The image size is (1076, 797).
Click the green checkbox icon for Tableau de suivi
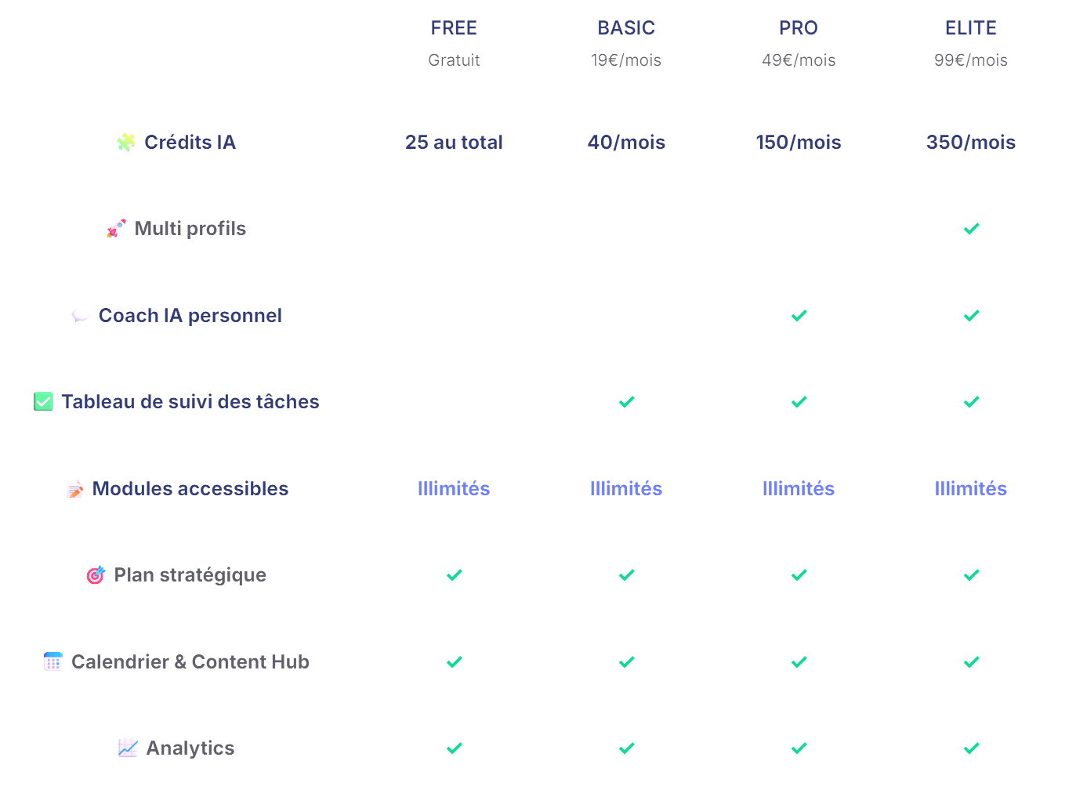pos(43,402)
